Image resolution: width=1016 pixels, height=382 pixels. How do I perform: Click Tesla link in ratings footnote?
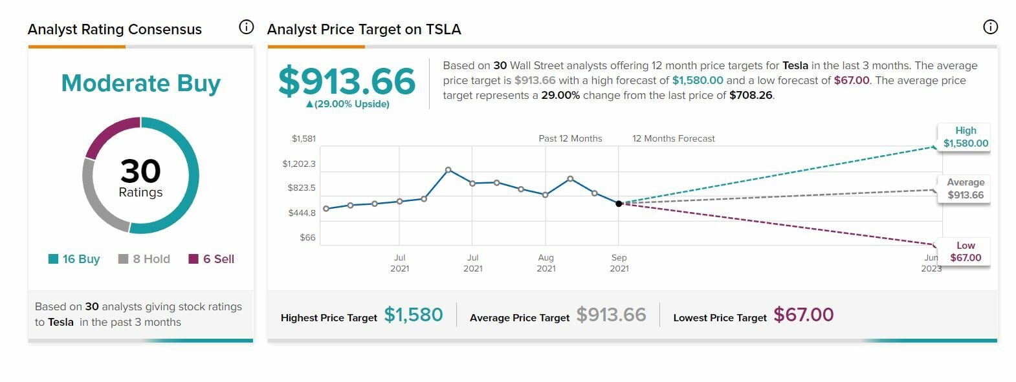point(61,322)
